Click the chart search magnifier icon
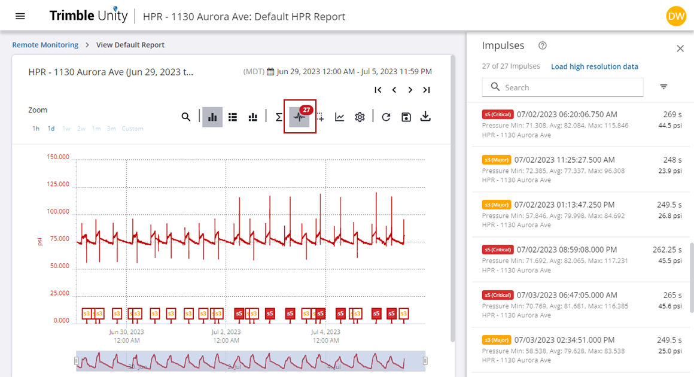The height and width of the screenshot is (377, 694). 186,117
